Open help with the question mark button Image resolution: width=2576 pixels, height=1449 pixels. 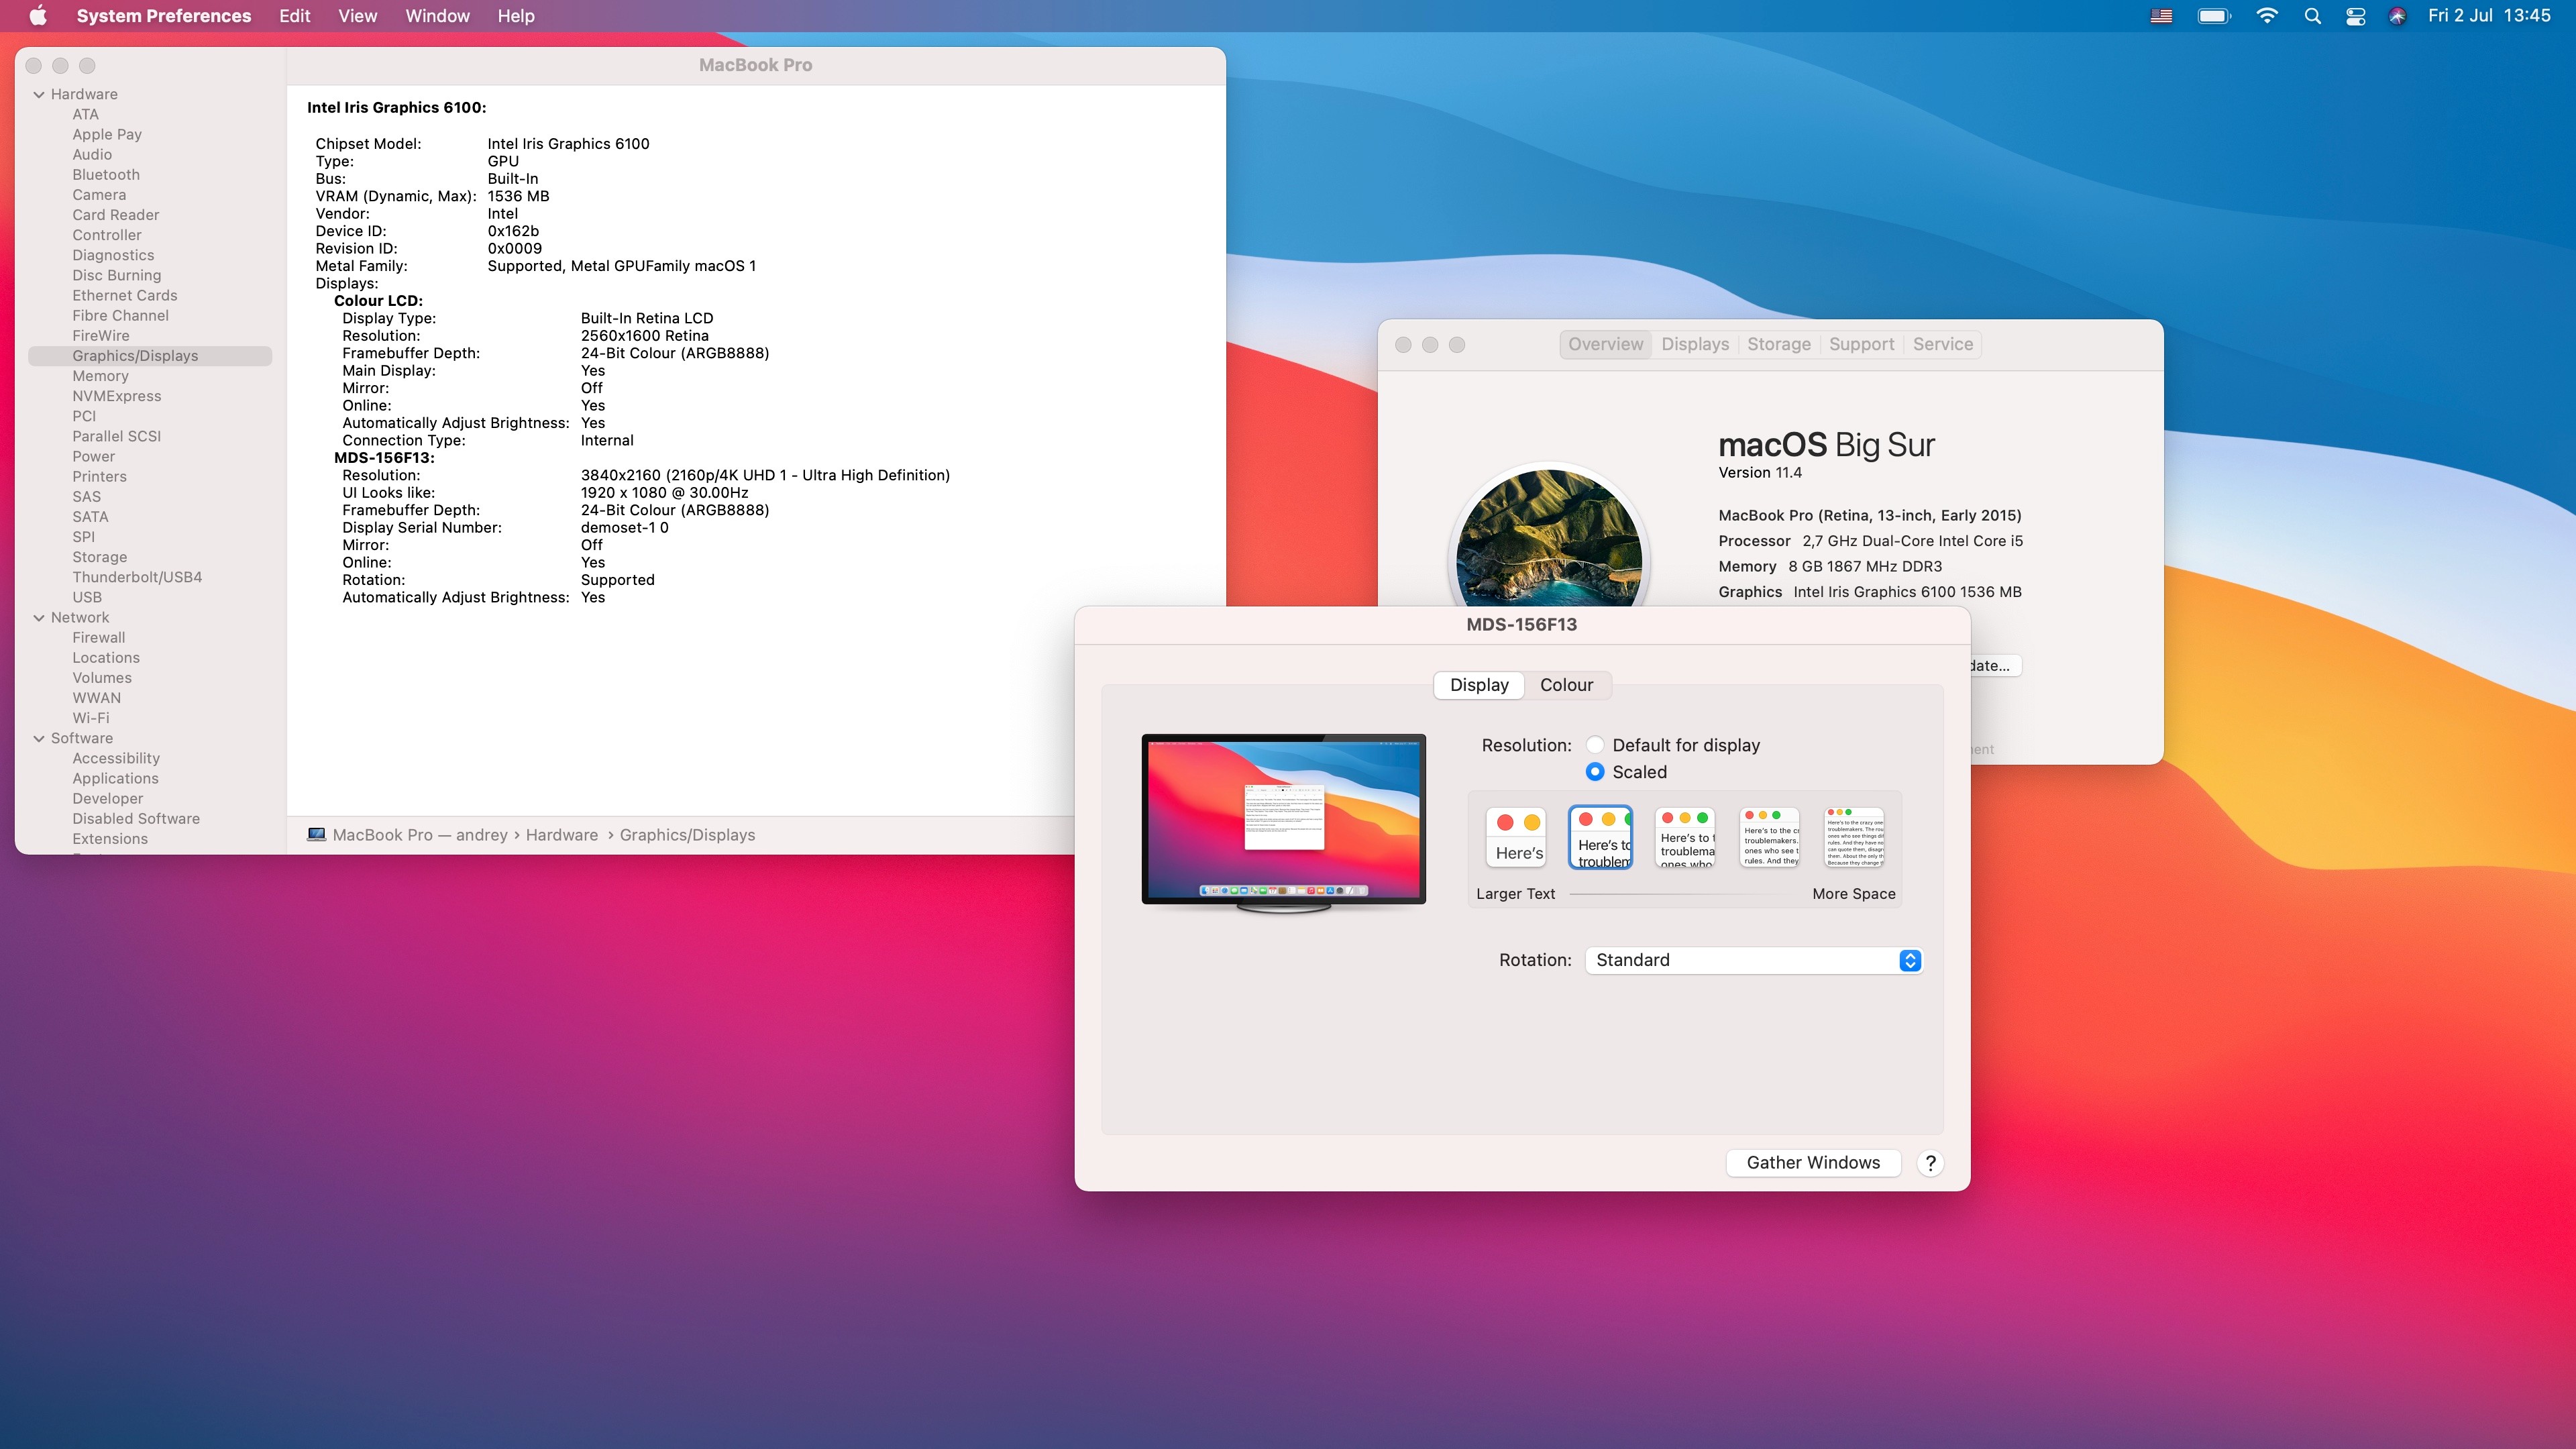1931,1163
